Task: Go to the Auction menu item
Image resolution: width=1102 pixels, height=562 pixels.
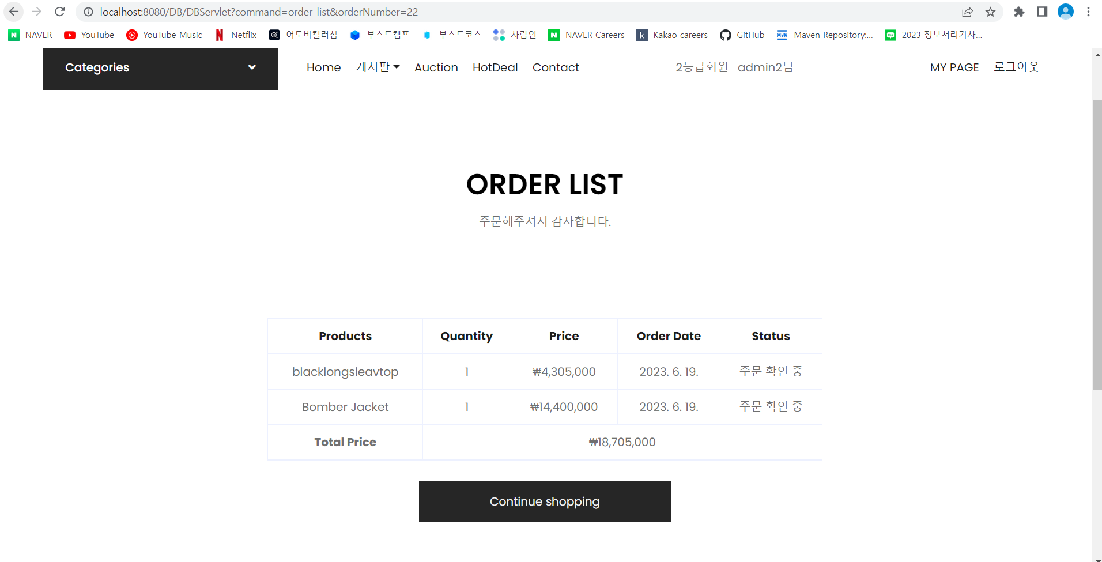Action: (436, 67)
